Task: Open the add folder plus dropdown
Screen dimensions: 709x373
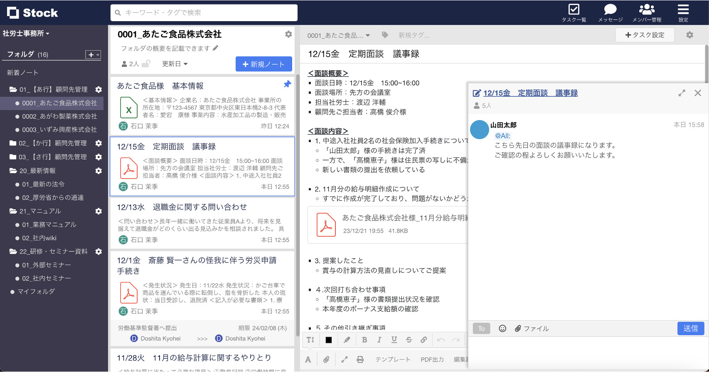Action: click(93, 55)
